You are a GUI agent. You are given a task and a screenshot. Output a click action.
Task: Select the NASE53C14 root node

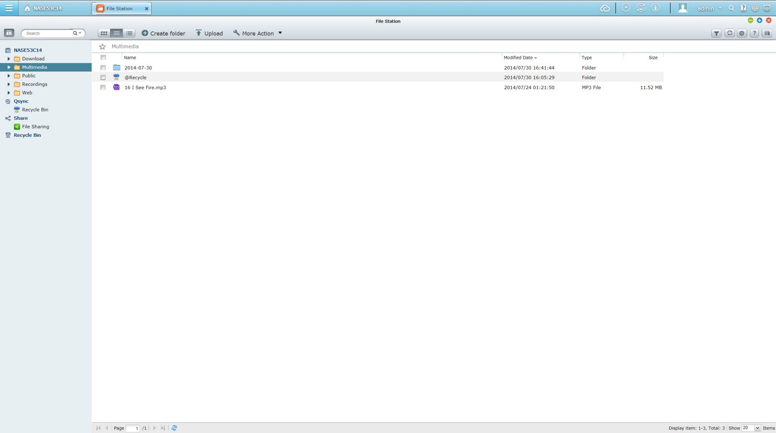tap(28, 50)
